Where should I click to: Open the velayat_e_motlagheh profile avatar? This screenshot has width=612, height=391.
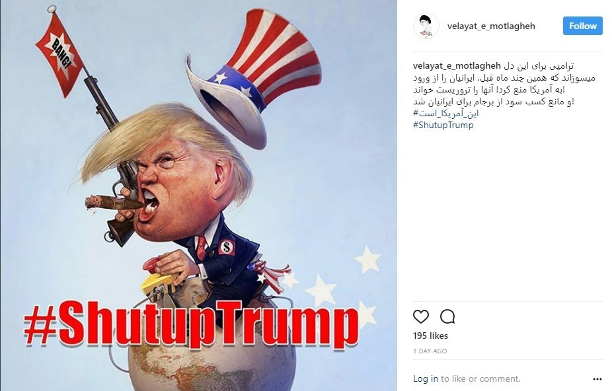coord(426,26)
